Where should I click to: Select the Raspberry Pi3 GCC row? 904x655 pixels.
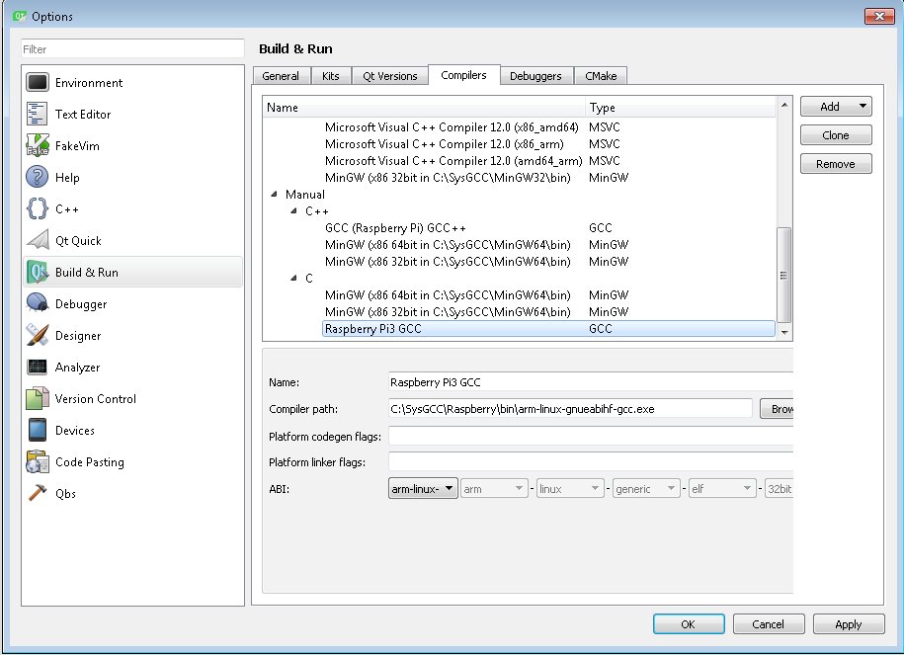tap(547, 329)
